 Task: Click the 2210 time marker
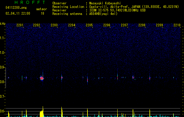(x=177, y=25)
